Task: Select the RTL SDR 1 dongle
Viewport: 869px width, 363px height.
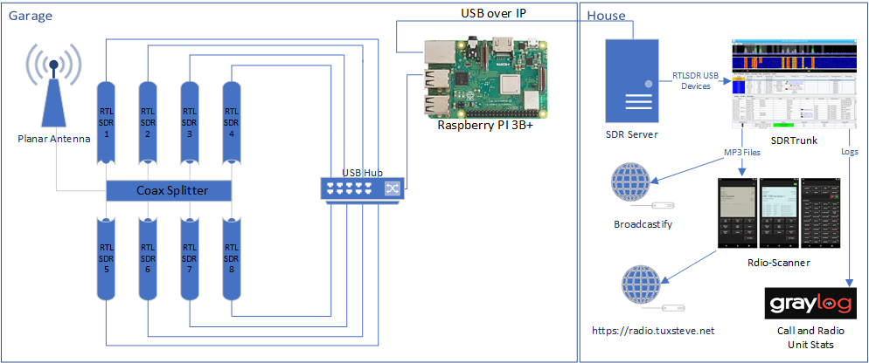Action: (105, 121)
